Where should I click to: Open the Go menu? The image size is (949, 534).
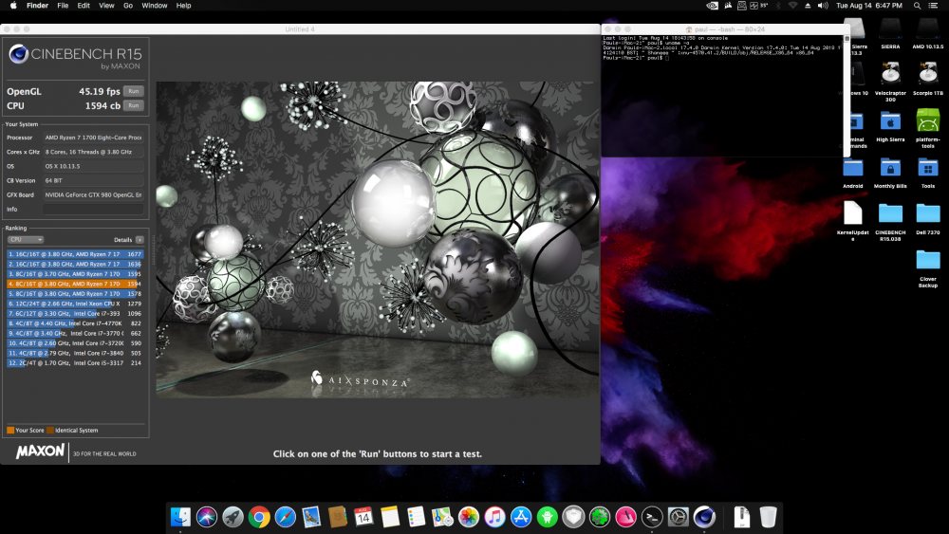point(128,6)
